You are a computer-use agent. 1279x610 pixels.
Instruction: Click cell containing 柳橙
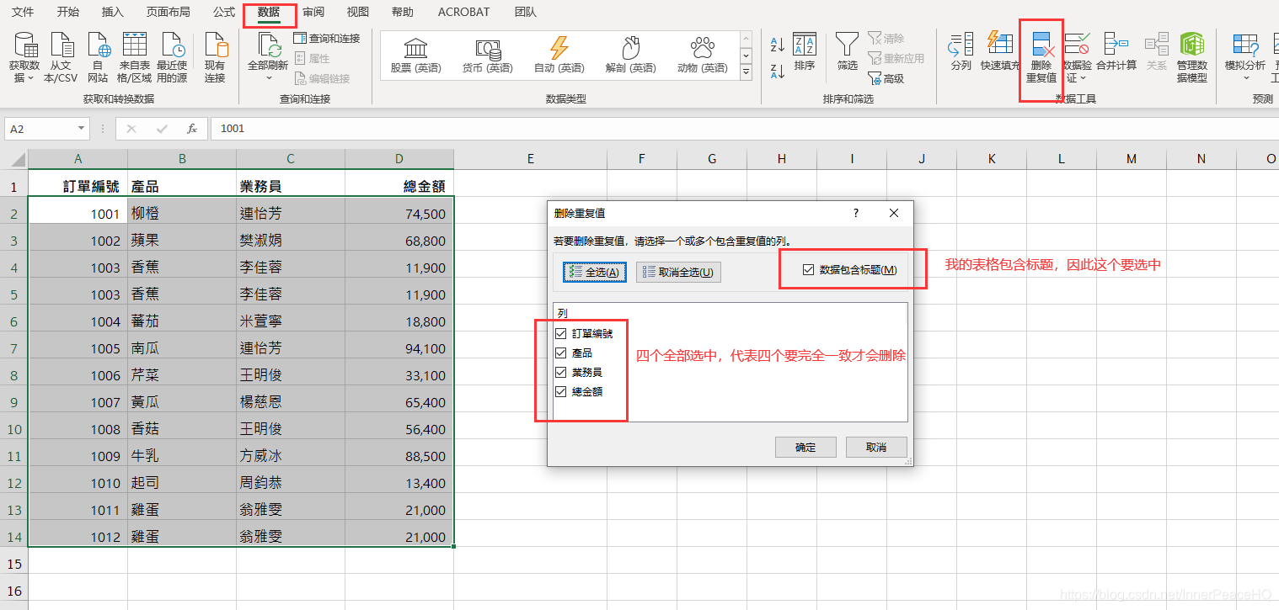(x=182, y=214)
